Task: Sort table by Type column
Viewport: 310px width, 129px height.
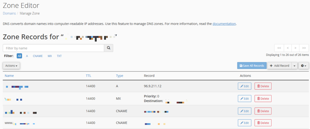Action: (x=120, y=76)
